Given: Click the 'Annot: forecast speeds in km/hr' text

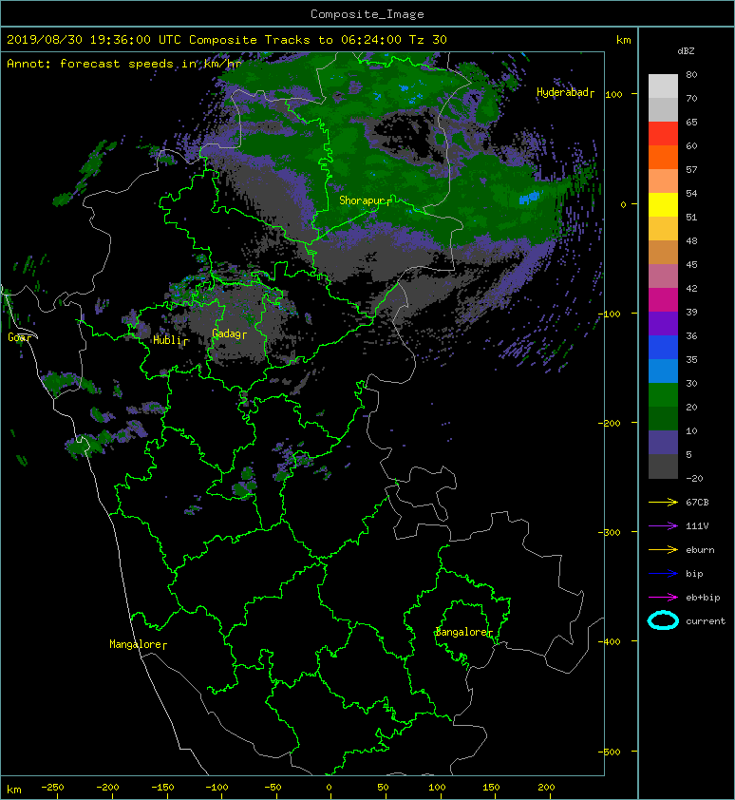Looking at the screenshot, I should click(124, 64).
